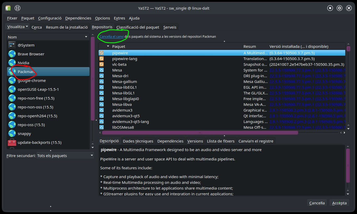This screenshot has height=214, width=357.
Task: Switch to the Versions tab
Action: click(195, 141)
